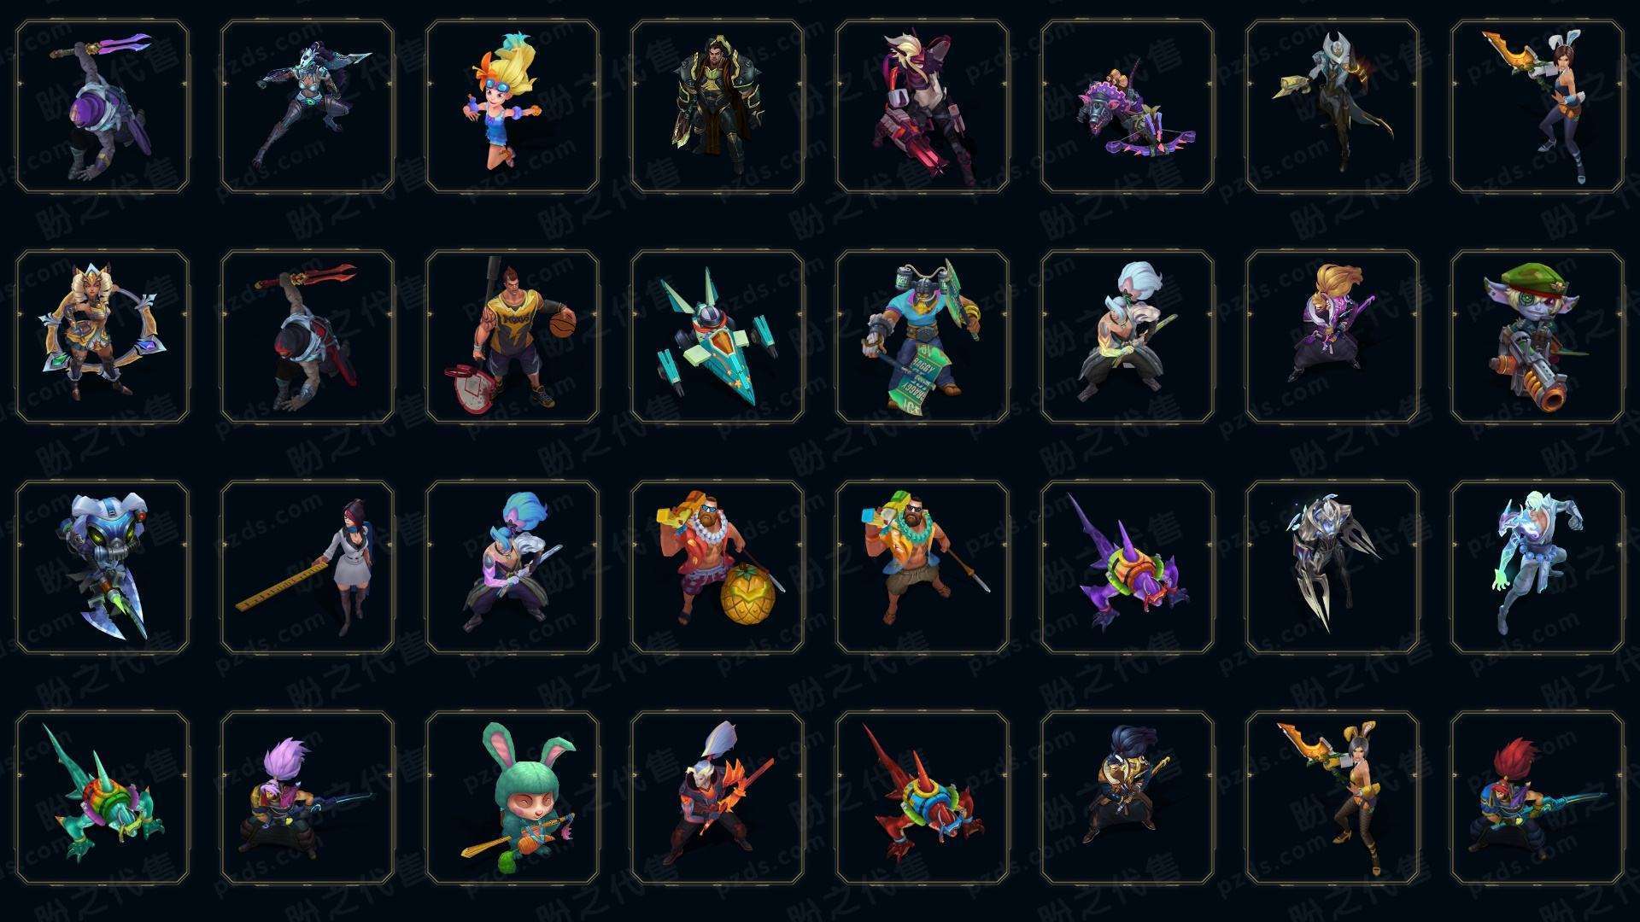The width and height of the screenshot is (1640, 922).
Task: Click the viking with green banner skin
Action: tap(922, 336)
